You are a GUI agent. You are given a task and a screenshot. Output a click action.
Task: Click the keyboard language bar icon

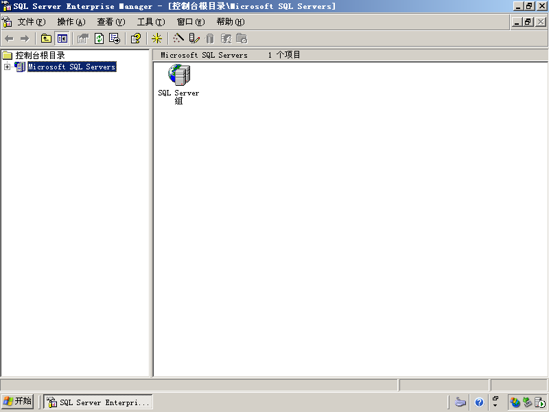click(x=460, y=402)
